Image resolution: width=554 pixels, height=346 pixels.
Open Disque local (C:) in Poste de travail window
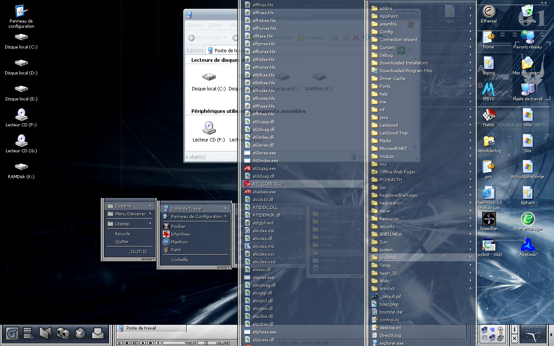pos(209,81)
